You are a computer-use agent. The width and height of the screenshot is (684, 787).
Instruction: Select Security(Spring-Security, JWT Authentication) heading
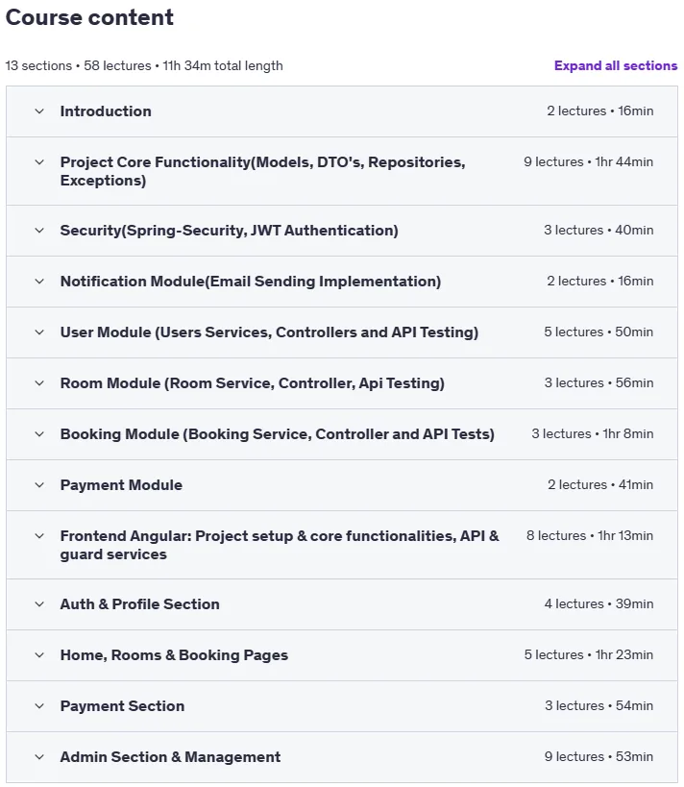tap(230, 231)
